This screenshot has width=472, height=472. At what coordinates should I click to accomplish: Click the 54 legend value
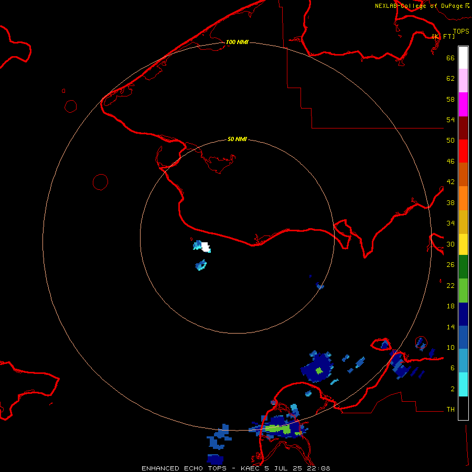[450, 120]
